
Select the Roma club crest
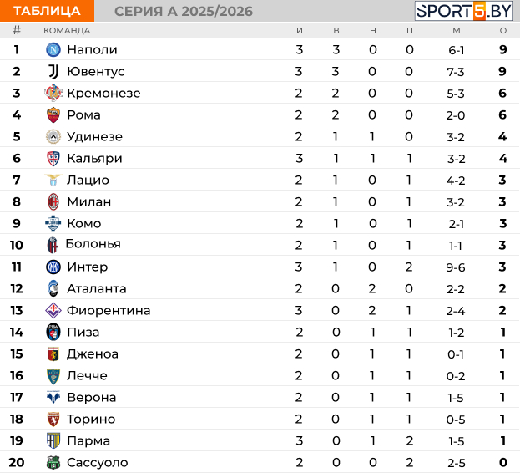coord(53,114)
